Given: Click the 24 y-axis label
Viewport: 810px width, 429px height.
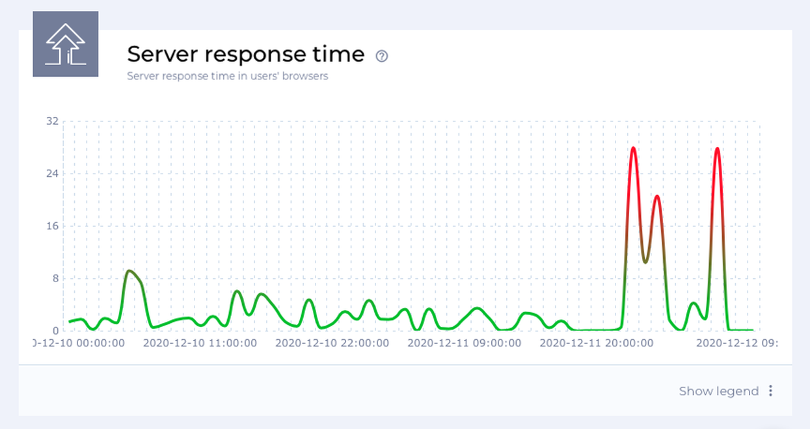Looking at the screenshot, I should tap(53, 174).
